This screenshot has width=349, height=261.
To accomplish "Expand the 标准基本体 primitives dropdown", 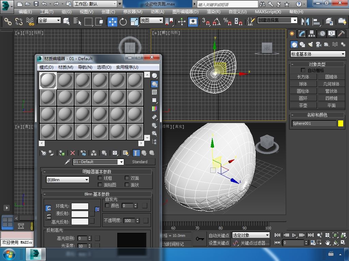I will 318,54.
